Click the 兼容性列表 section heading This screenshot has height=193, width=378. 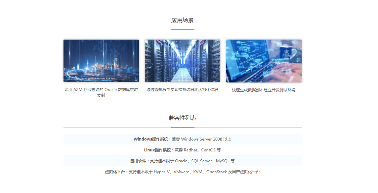(x=182, y=118)
